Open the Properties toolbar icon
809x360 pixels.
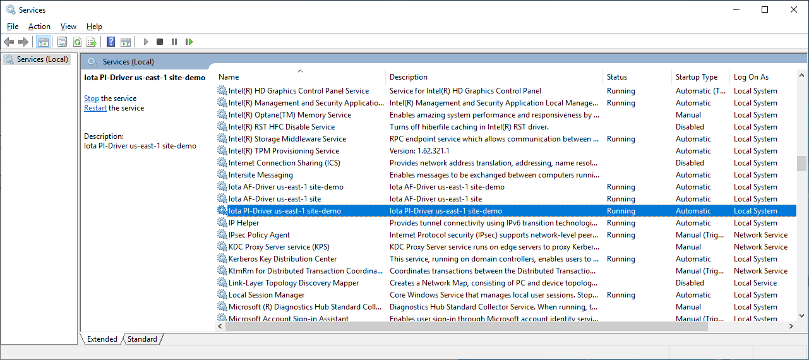(62, 42)
